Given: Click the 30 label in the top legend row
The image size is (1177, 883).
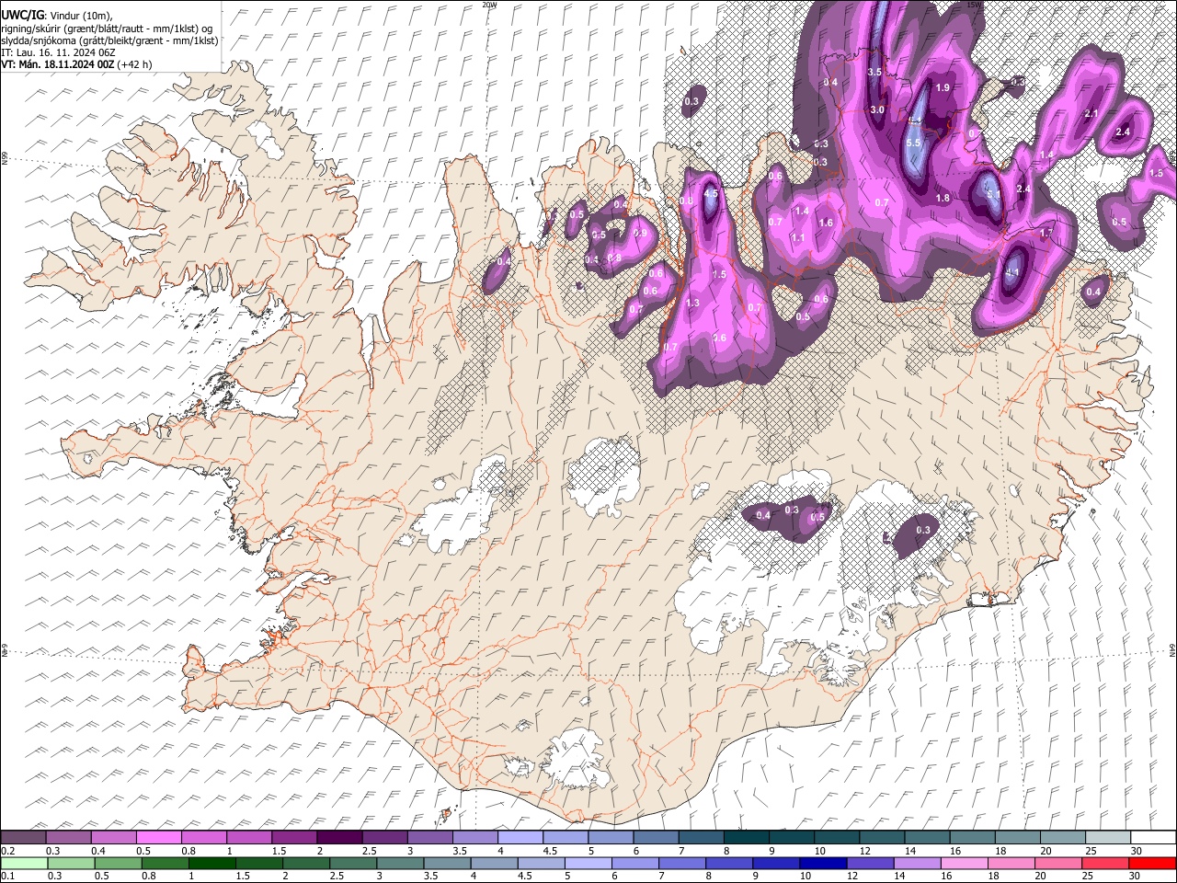Looking at the screenshot, I should 1136,851.
